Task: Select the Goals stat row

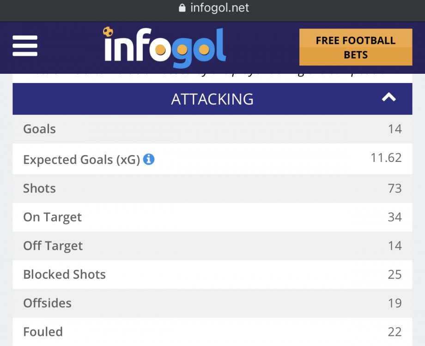Action: [x=212, y=129]
